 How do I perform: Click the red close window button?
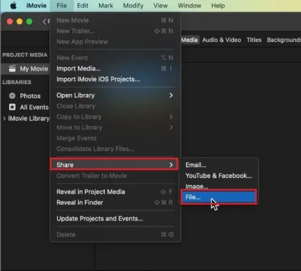pos(10,21)
